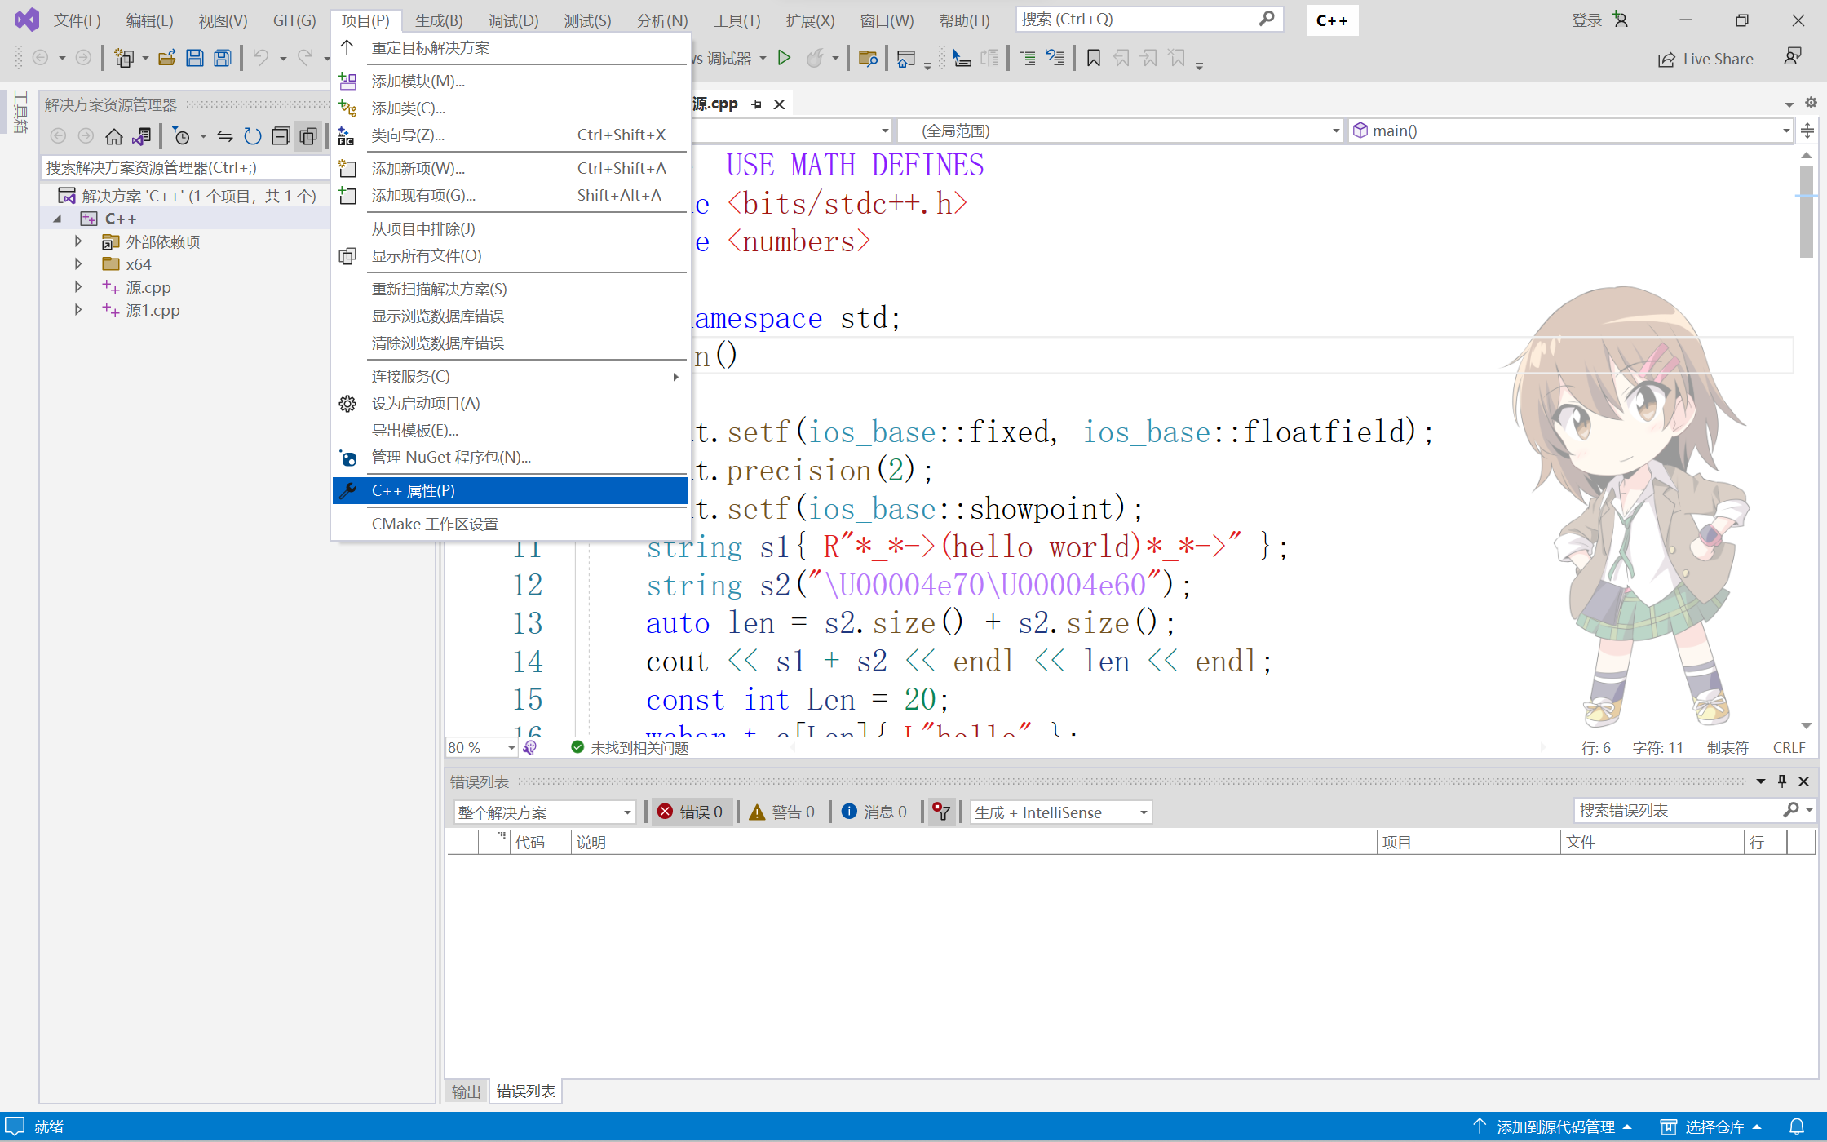Click the 登录 sign-in link
This screenshot has width=1827, height=1142.
[x=1586, y=20]
